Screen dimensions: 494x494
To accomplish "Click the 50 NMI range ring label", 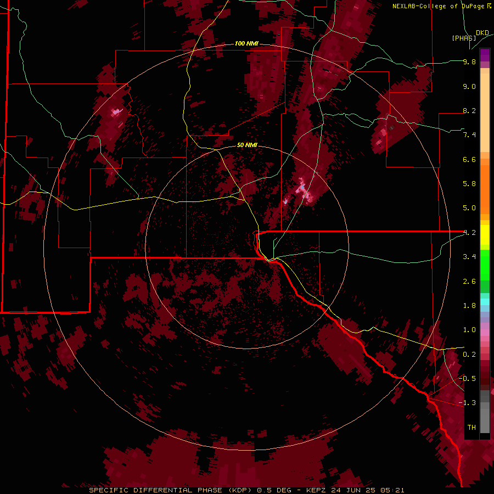I will [247, 145].
